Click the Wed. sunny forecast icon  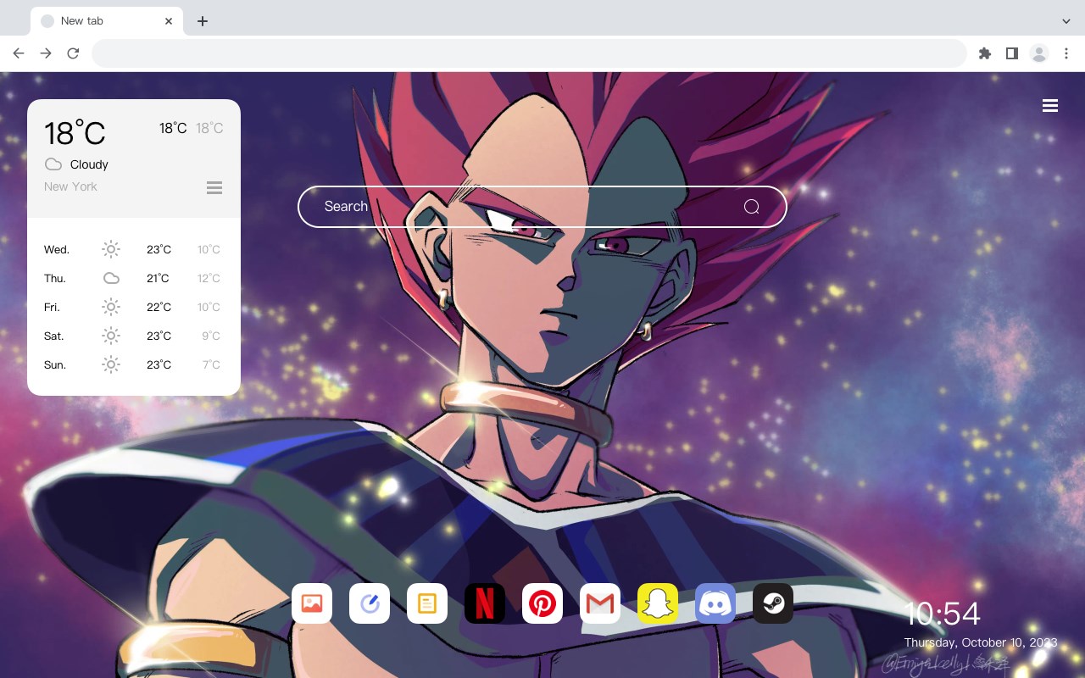pyautogui.click(x=111, y=249)
